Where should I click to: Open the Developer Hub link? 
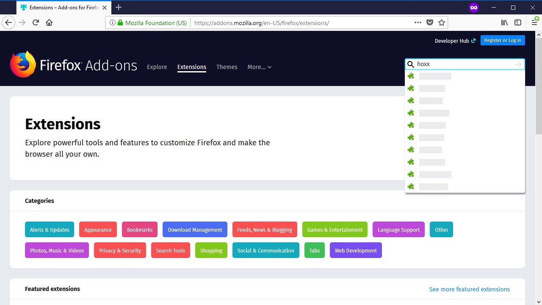pos(452,41)
